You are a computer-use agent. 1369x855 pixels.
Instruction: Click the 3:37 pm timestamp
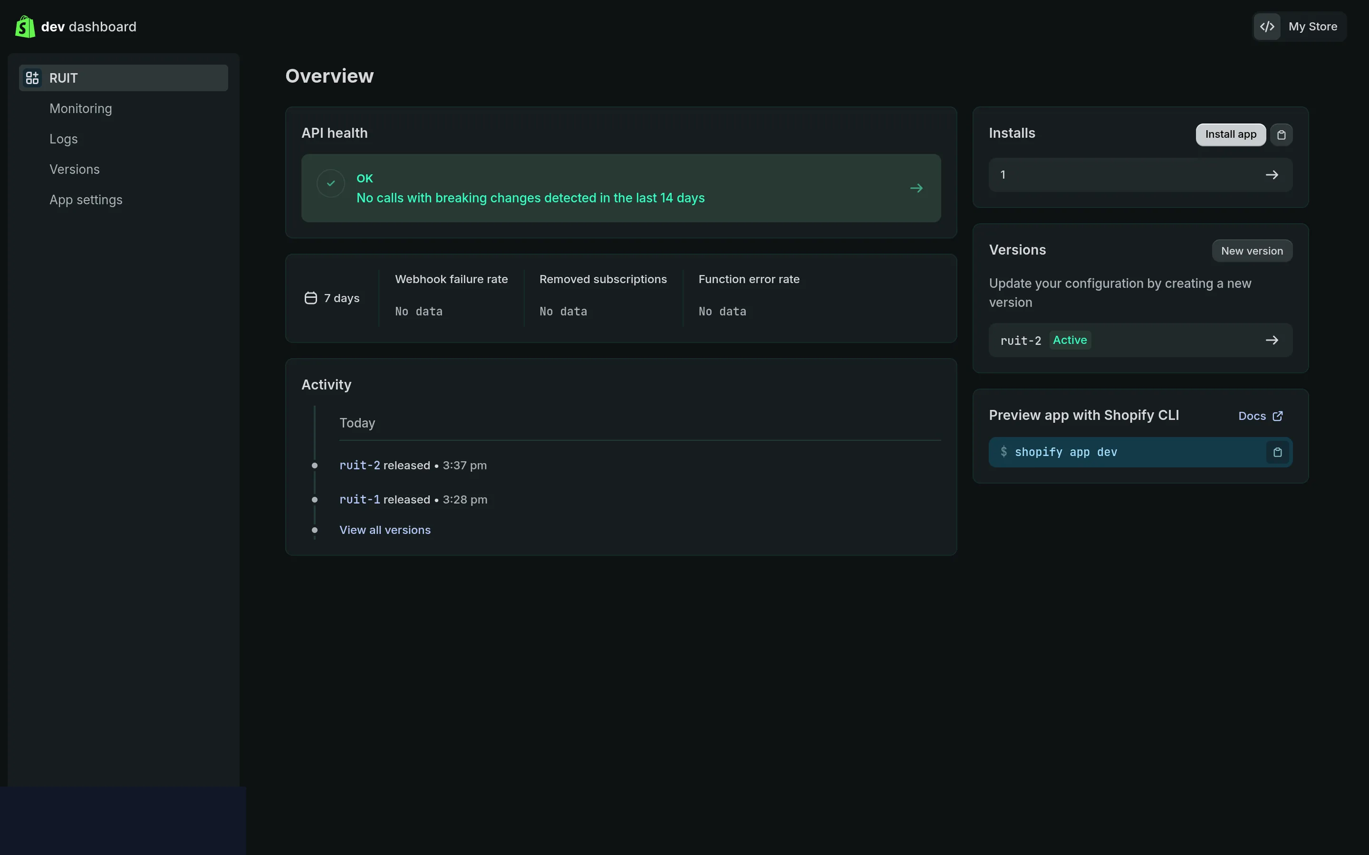464,465
